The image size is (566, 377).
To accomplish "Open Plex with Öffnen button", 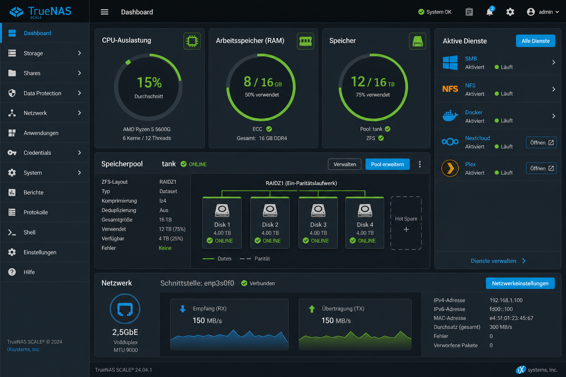I will (541, 168).
